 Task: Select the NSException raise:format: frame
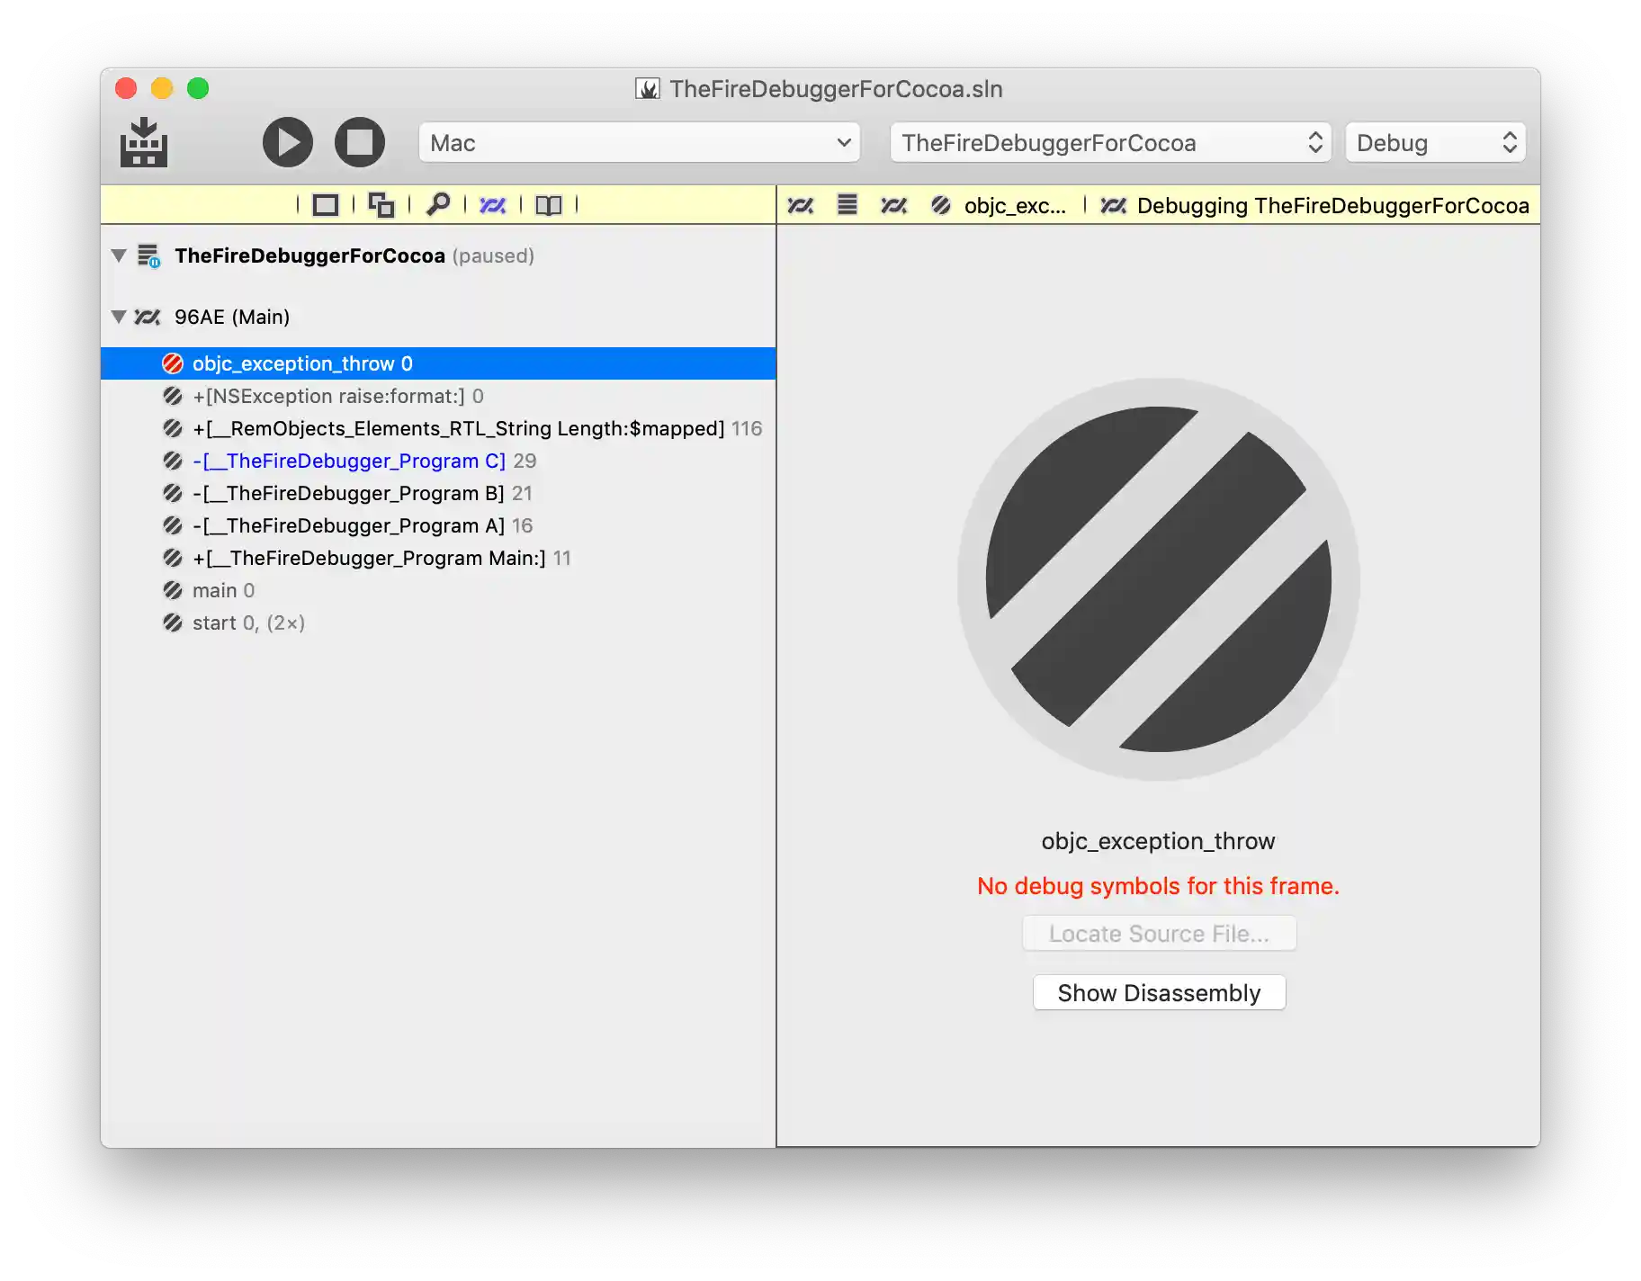328,396
